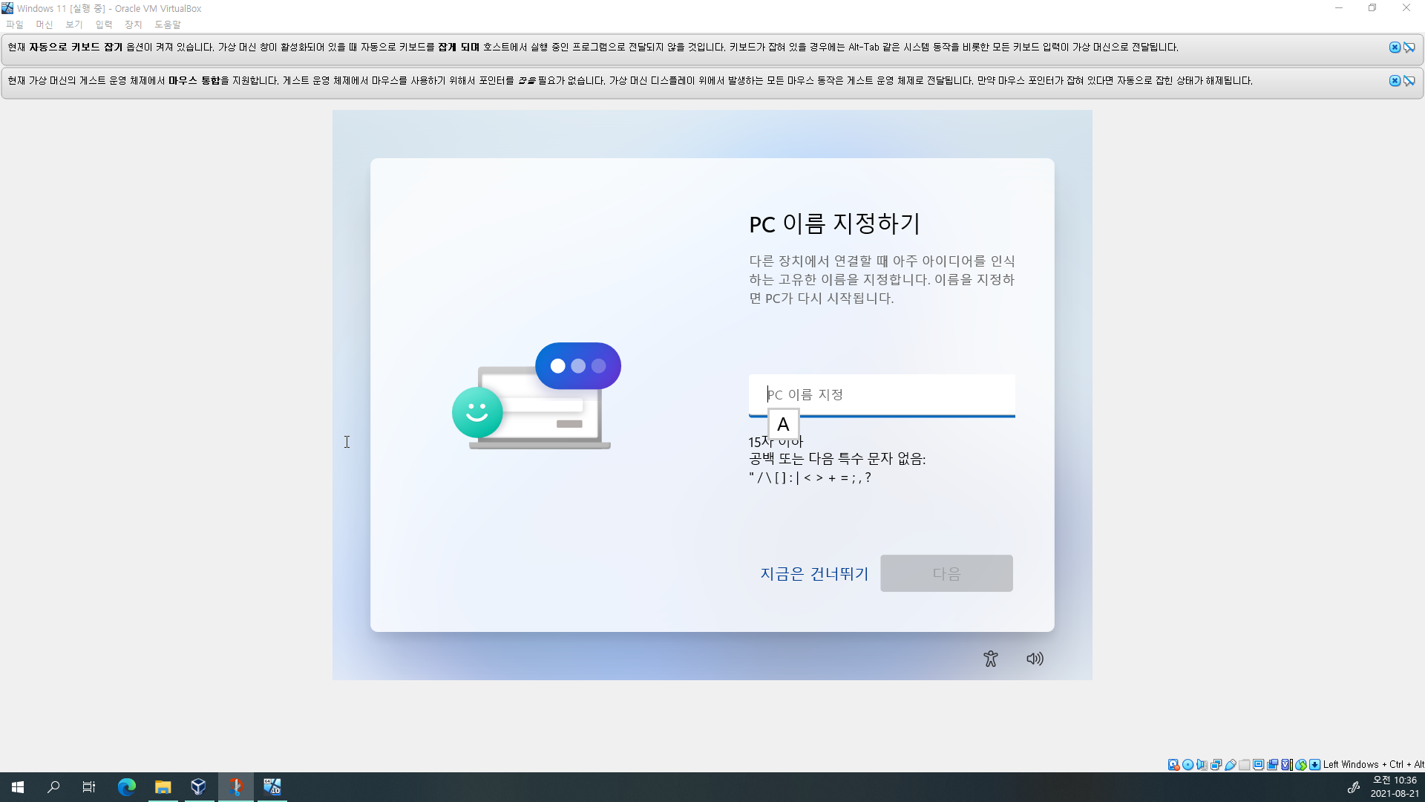The width and height of the screenshot is (1425, 802).
Task: Click the hard disk activity status icon
Action: [x=1173, y=765]
